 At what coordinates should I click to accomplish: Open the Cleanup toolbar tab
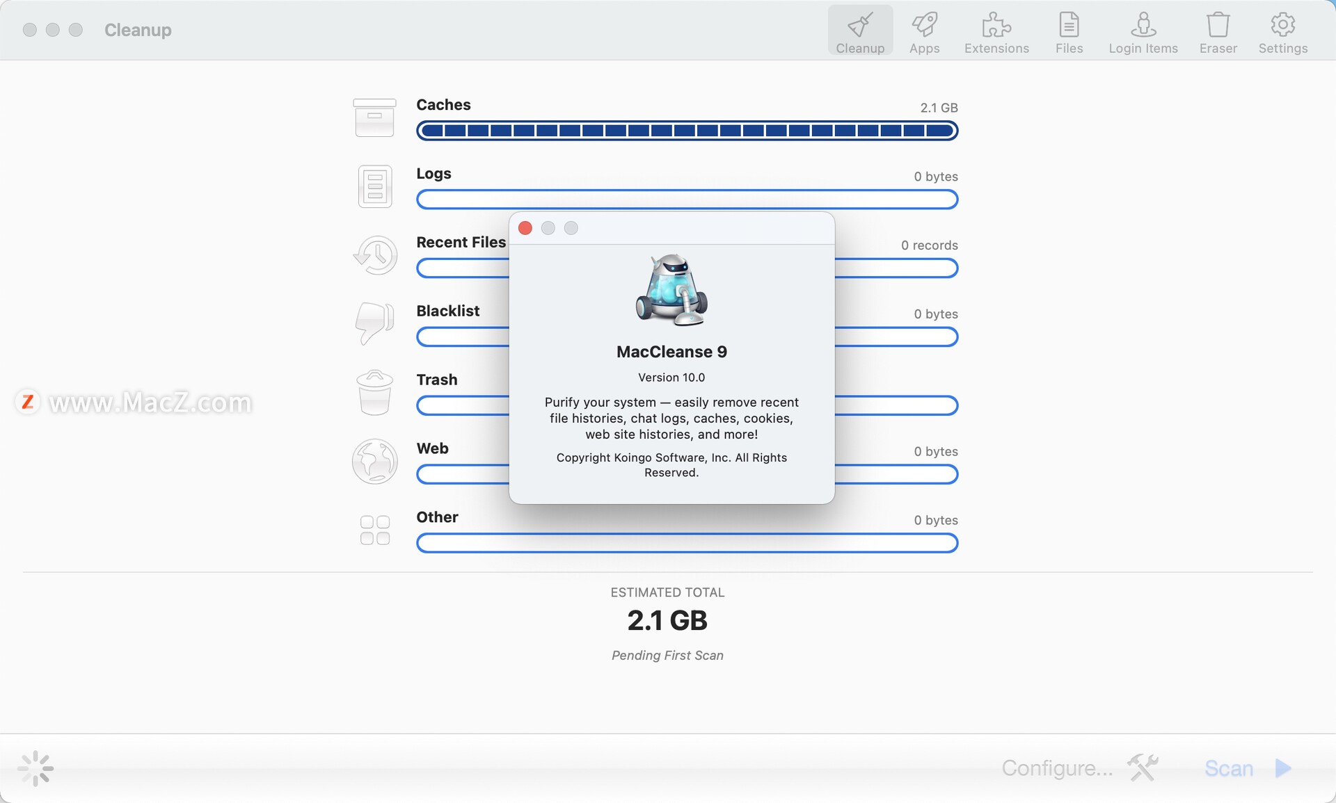(x=860, y=31)
